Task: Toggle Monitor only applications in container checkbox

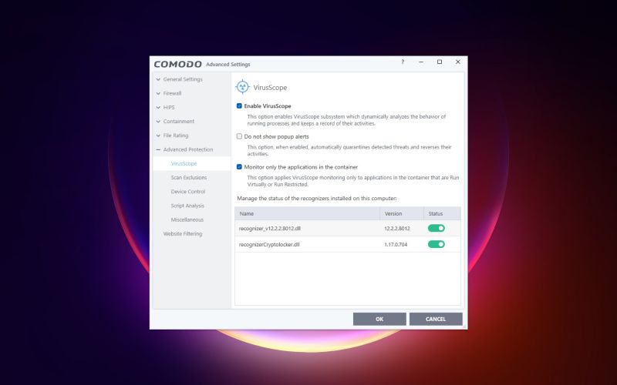Action: point(239,167)
